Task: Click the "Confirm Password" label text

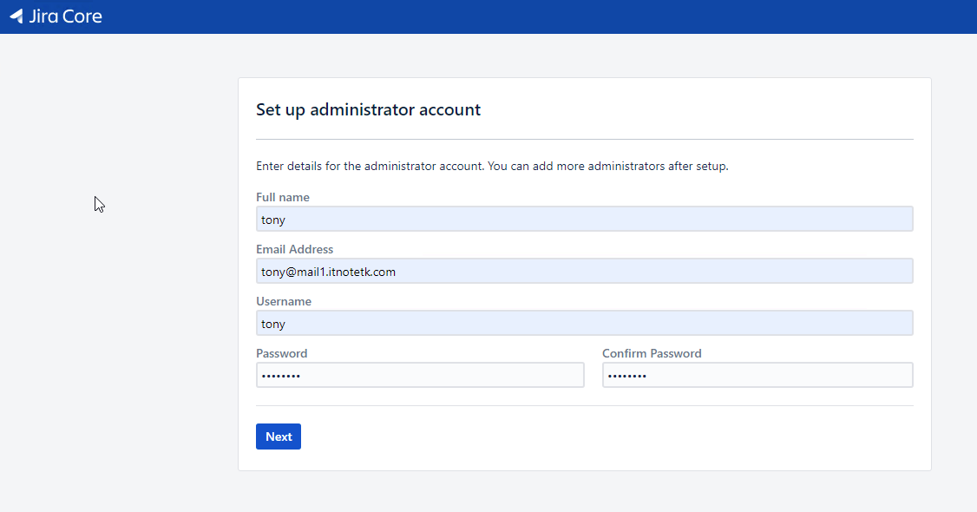Action: [652, 353]
